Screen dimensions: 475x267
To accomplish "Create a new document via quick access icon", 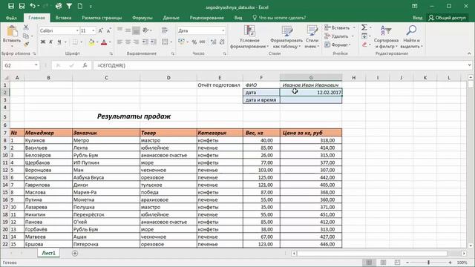I will click(80, 6).
